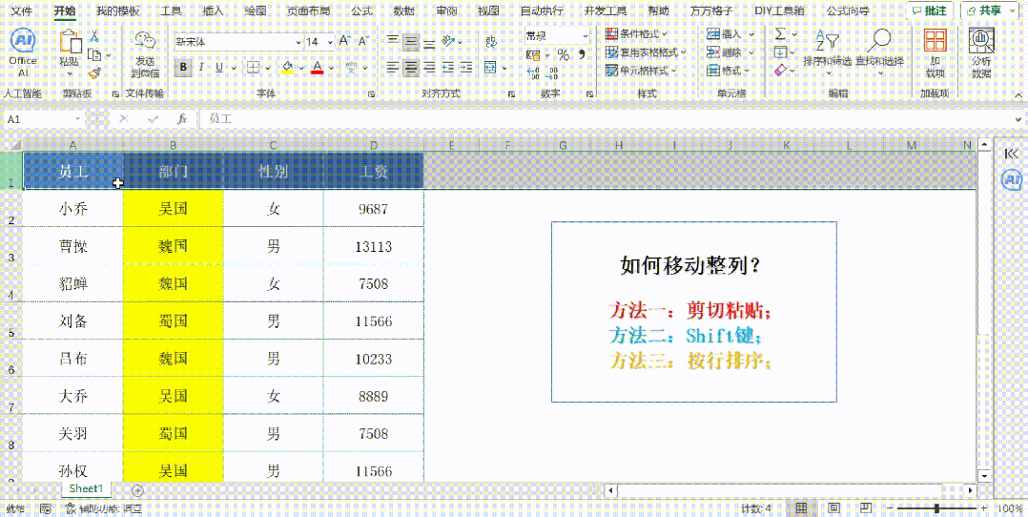Click the zoom slider handle
The height and width of the screenshot is (517, 1028).
tap(936, 508)
